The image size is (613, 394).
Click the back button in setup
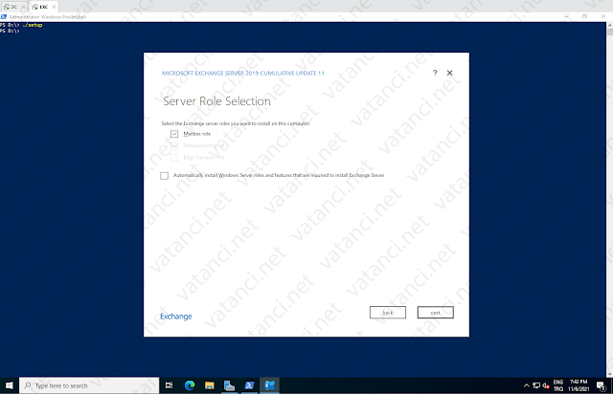click(x=388, y=313)
